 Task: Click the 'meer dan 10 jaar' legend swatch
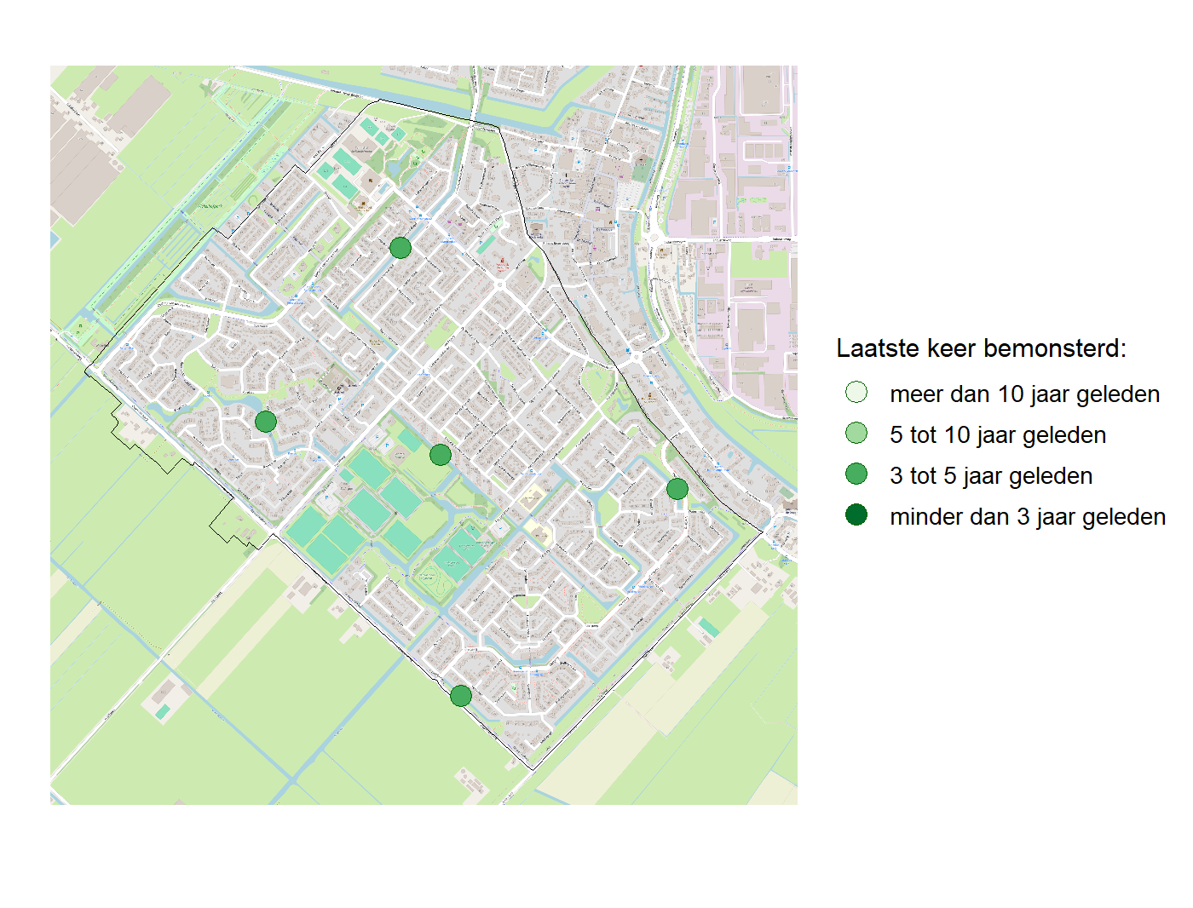coord(856,392)
